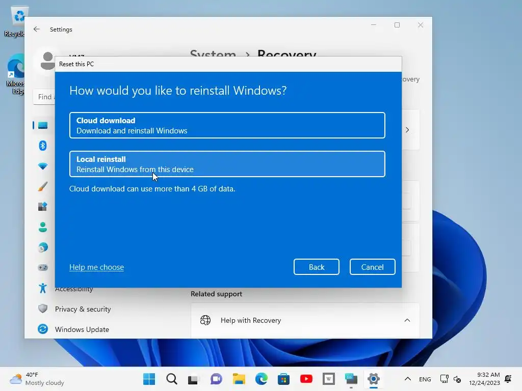This screenshot has height=391, width=522.
Task: Open the muted volume tray icon
Action: (457, 379)
